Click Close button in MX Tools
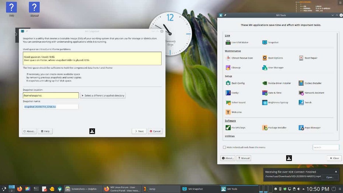Image resolution: width=343 pixels, height=193 pixels. [334, 158]
